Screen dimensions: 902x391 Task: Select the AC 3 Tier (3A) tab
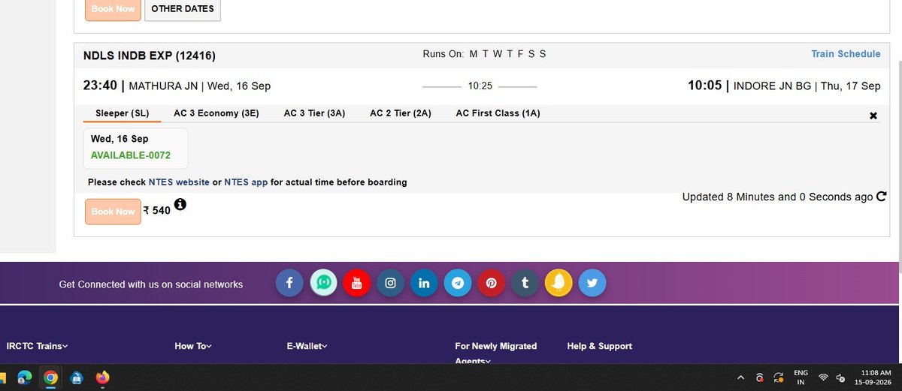pos(314,113)
